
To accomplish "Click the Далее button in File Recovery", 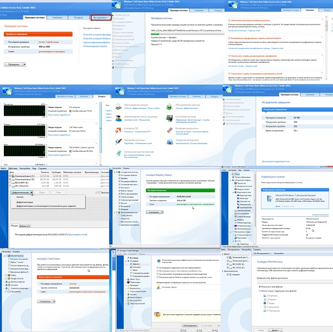I will 275,330.
